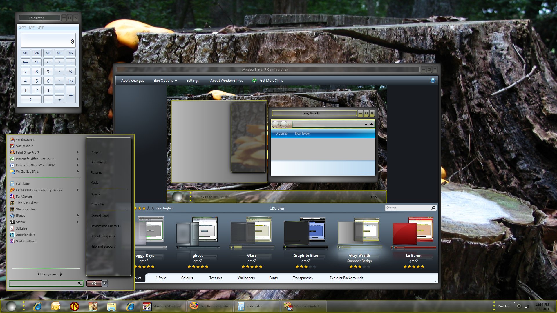The width and height of the screenshot is (557, 313).
Task: Switch to WindowBlinds 7 taskbar button
Action: pos(304,306)
